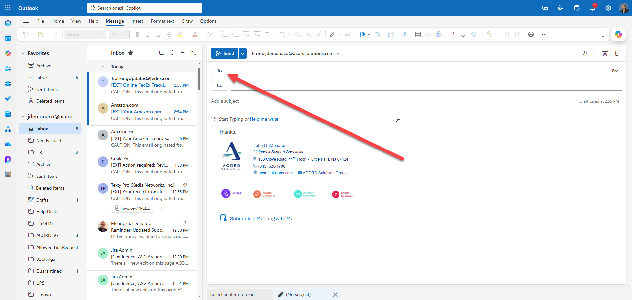Switch to the Insert ribbon tab
The width and height of the screenshot is (632, 300).
click(137, 21)
